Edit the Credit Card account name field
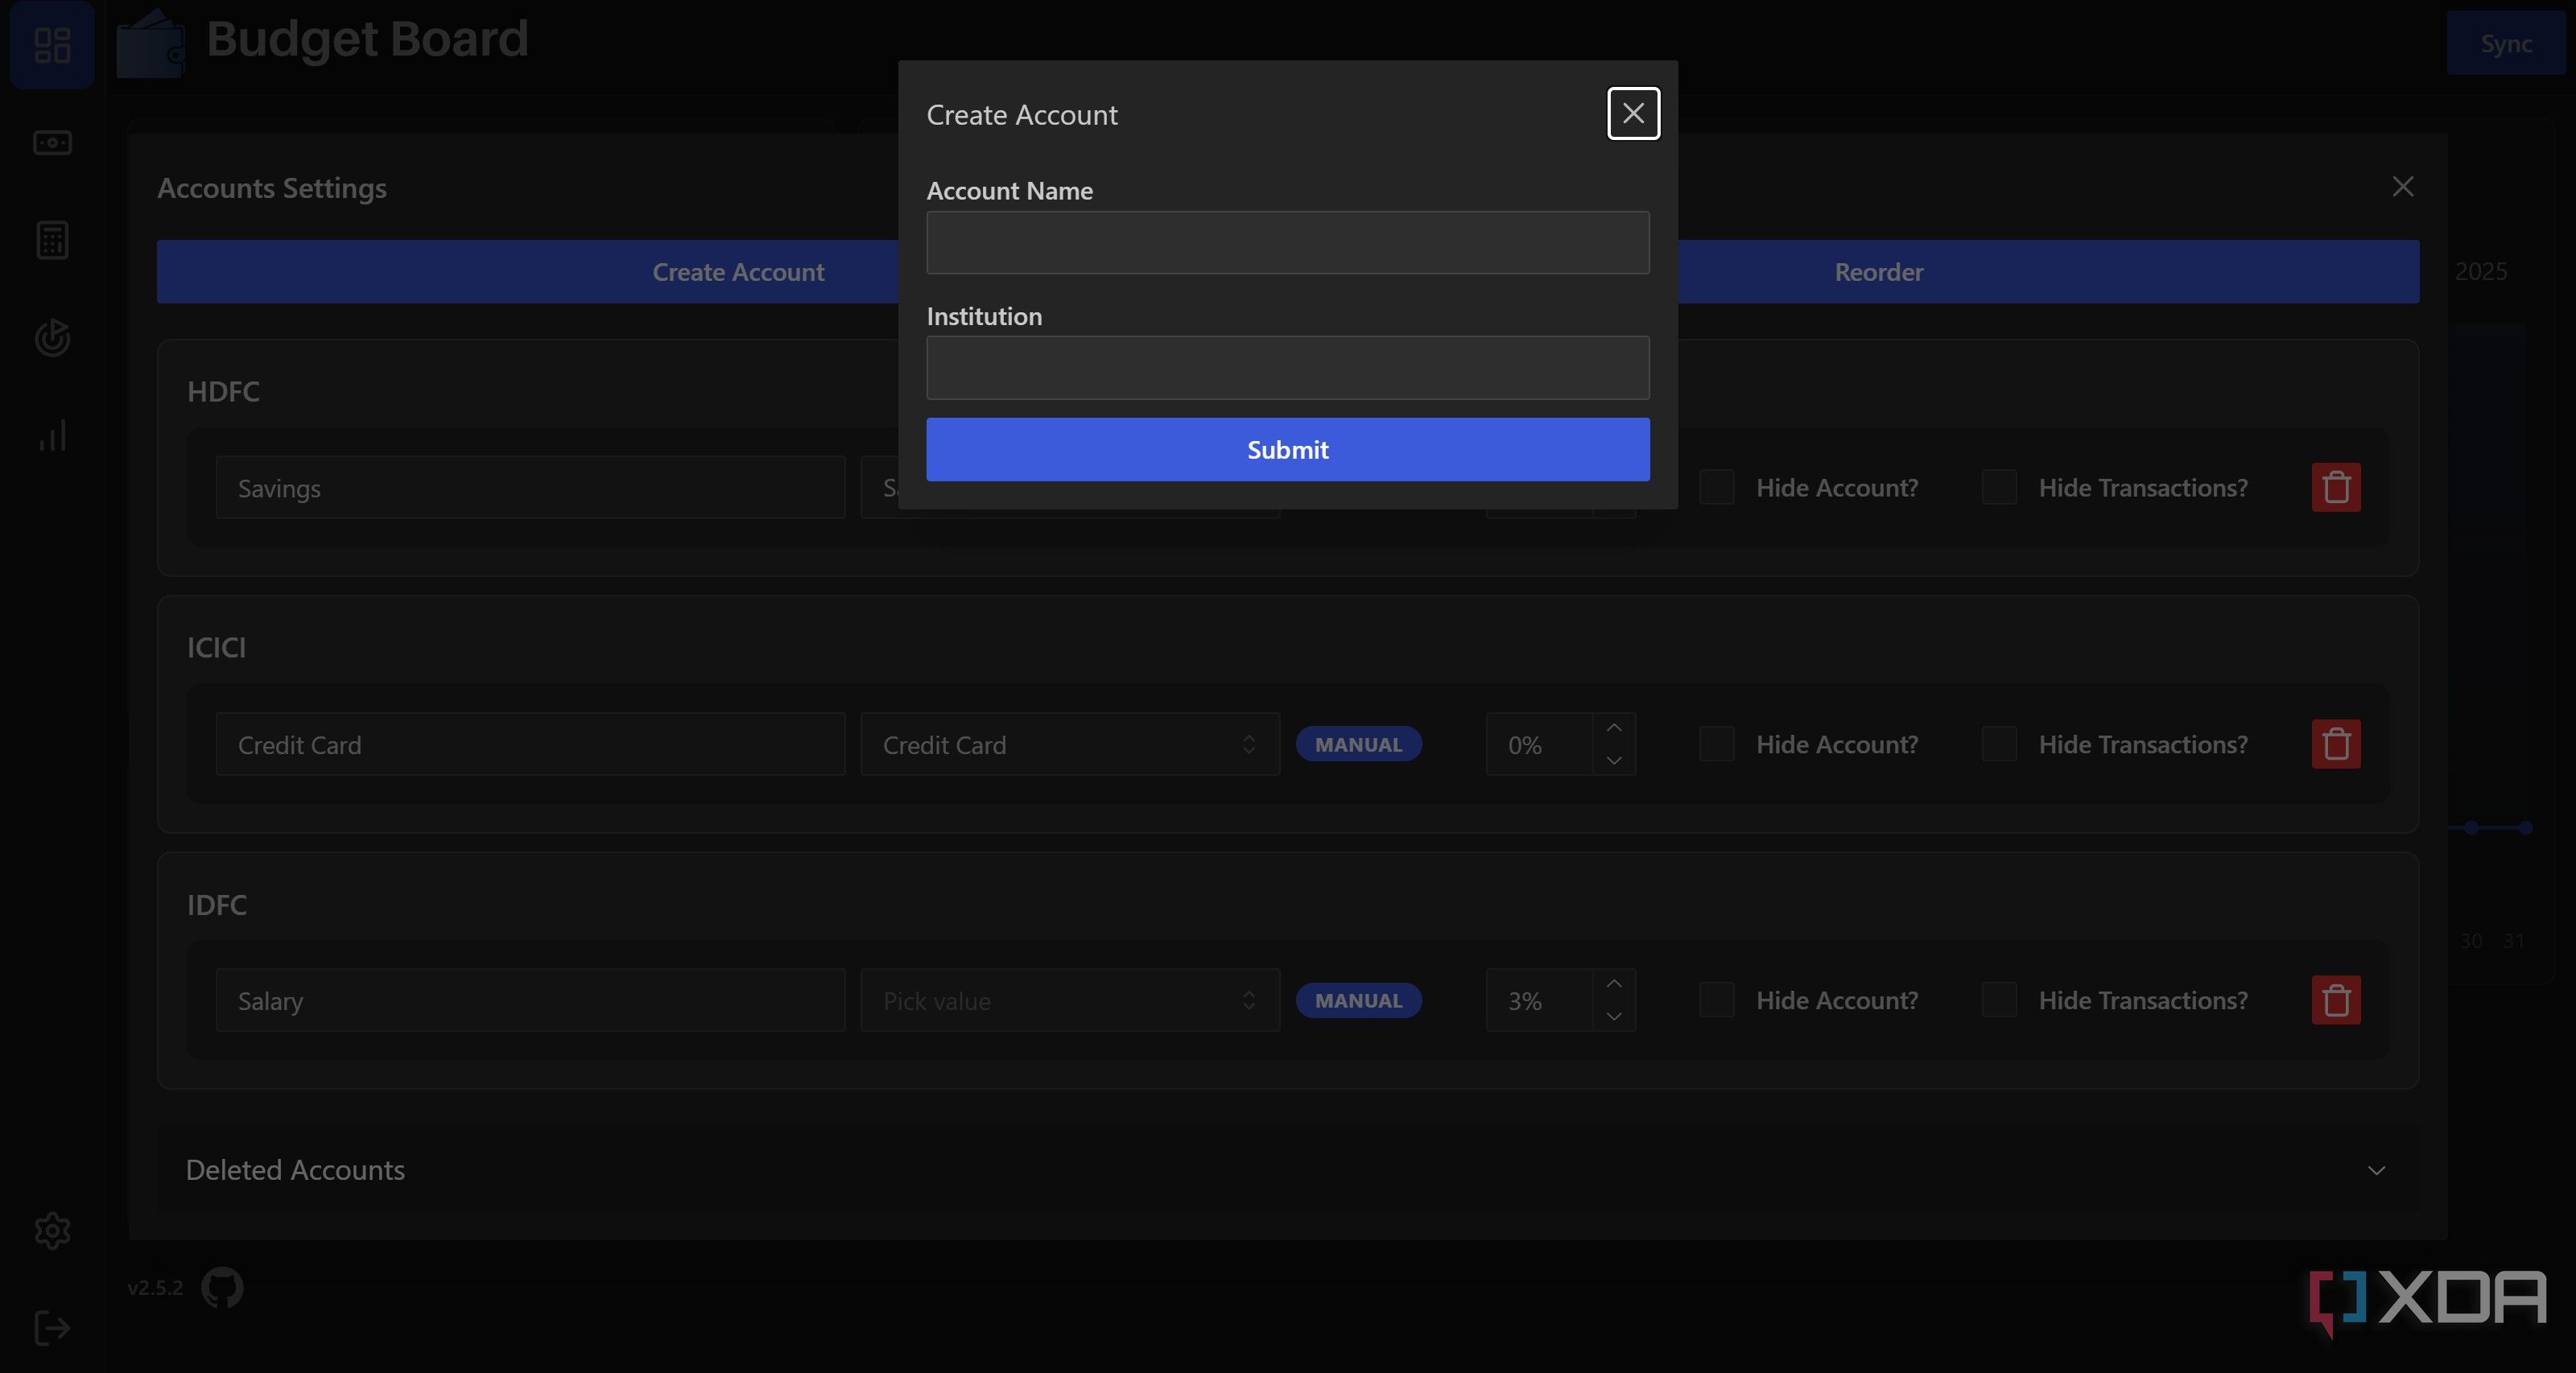The image size is (2576, 1373). click(530, 744)
